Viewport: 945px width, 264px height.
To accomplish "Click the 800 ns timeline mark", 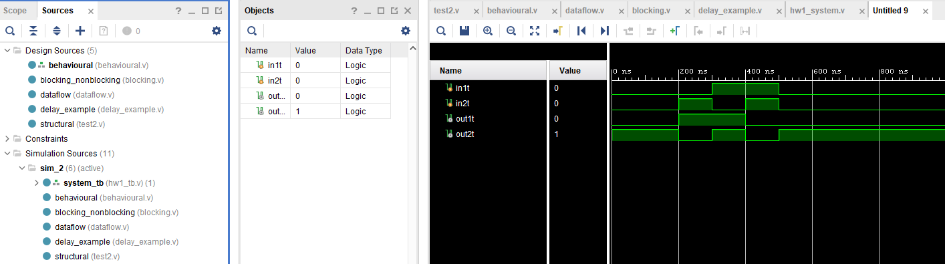I will pos(894,71).
